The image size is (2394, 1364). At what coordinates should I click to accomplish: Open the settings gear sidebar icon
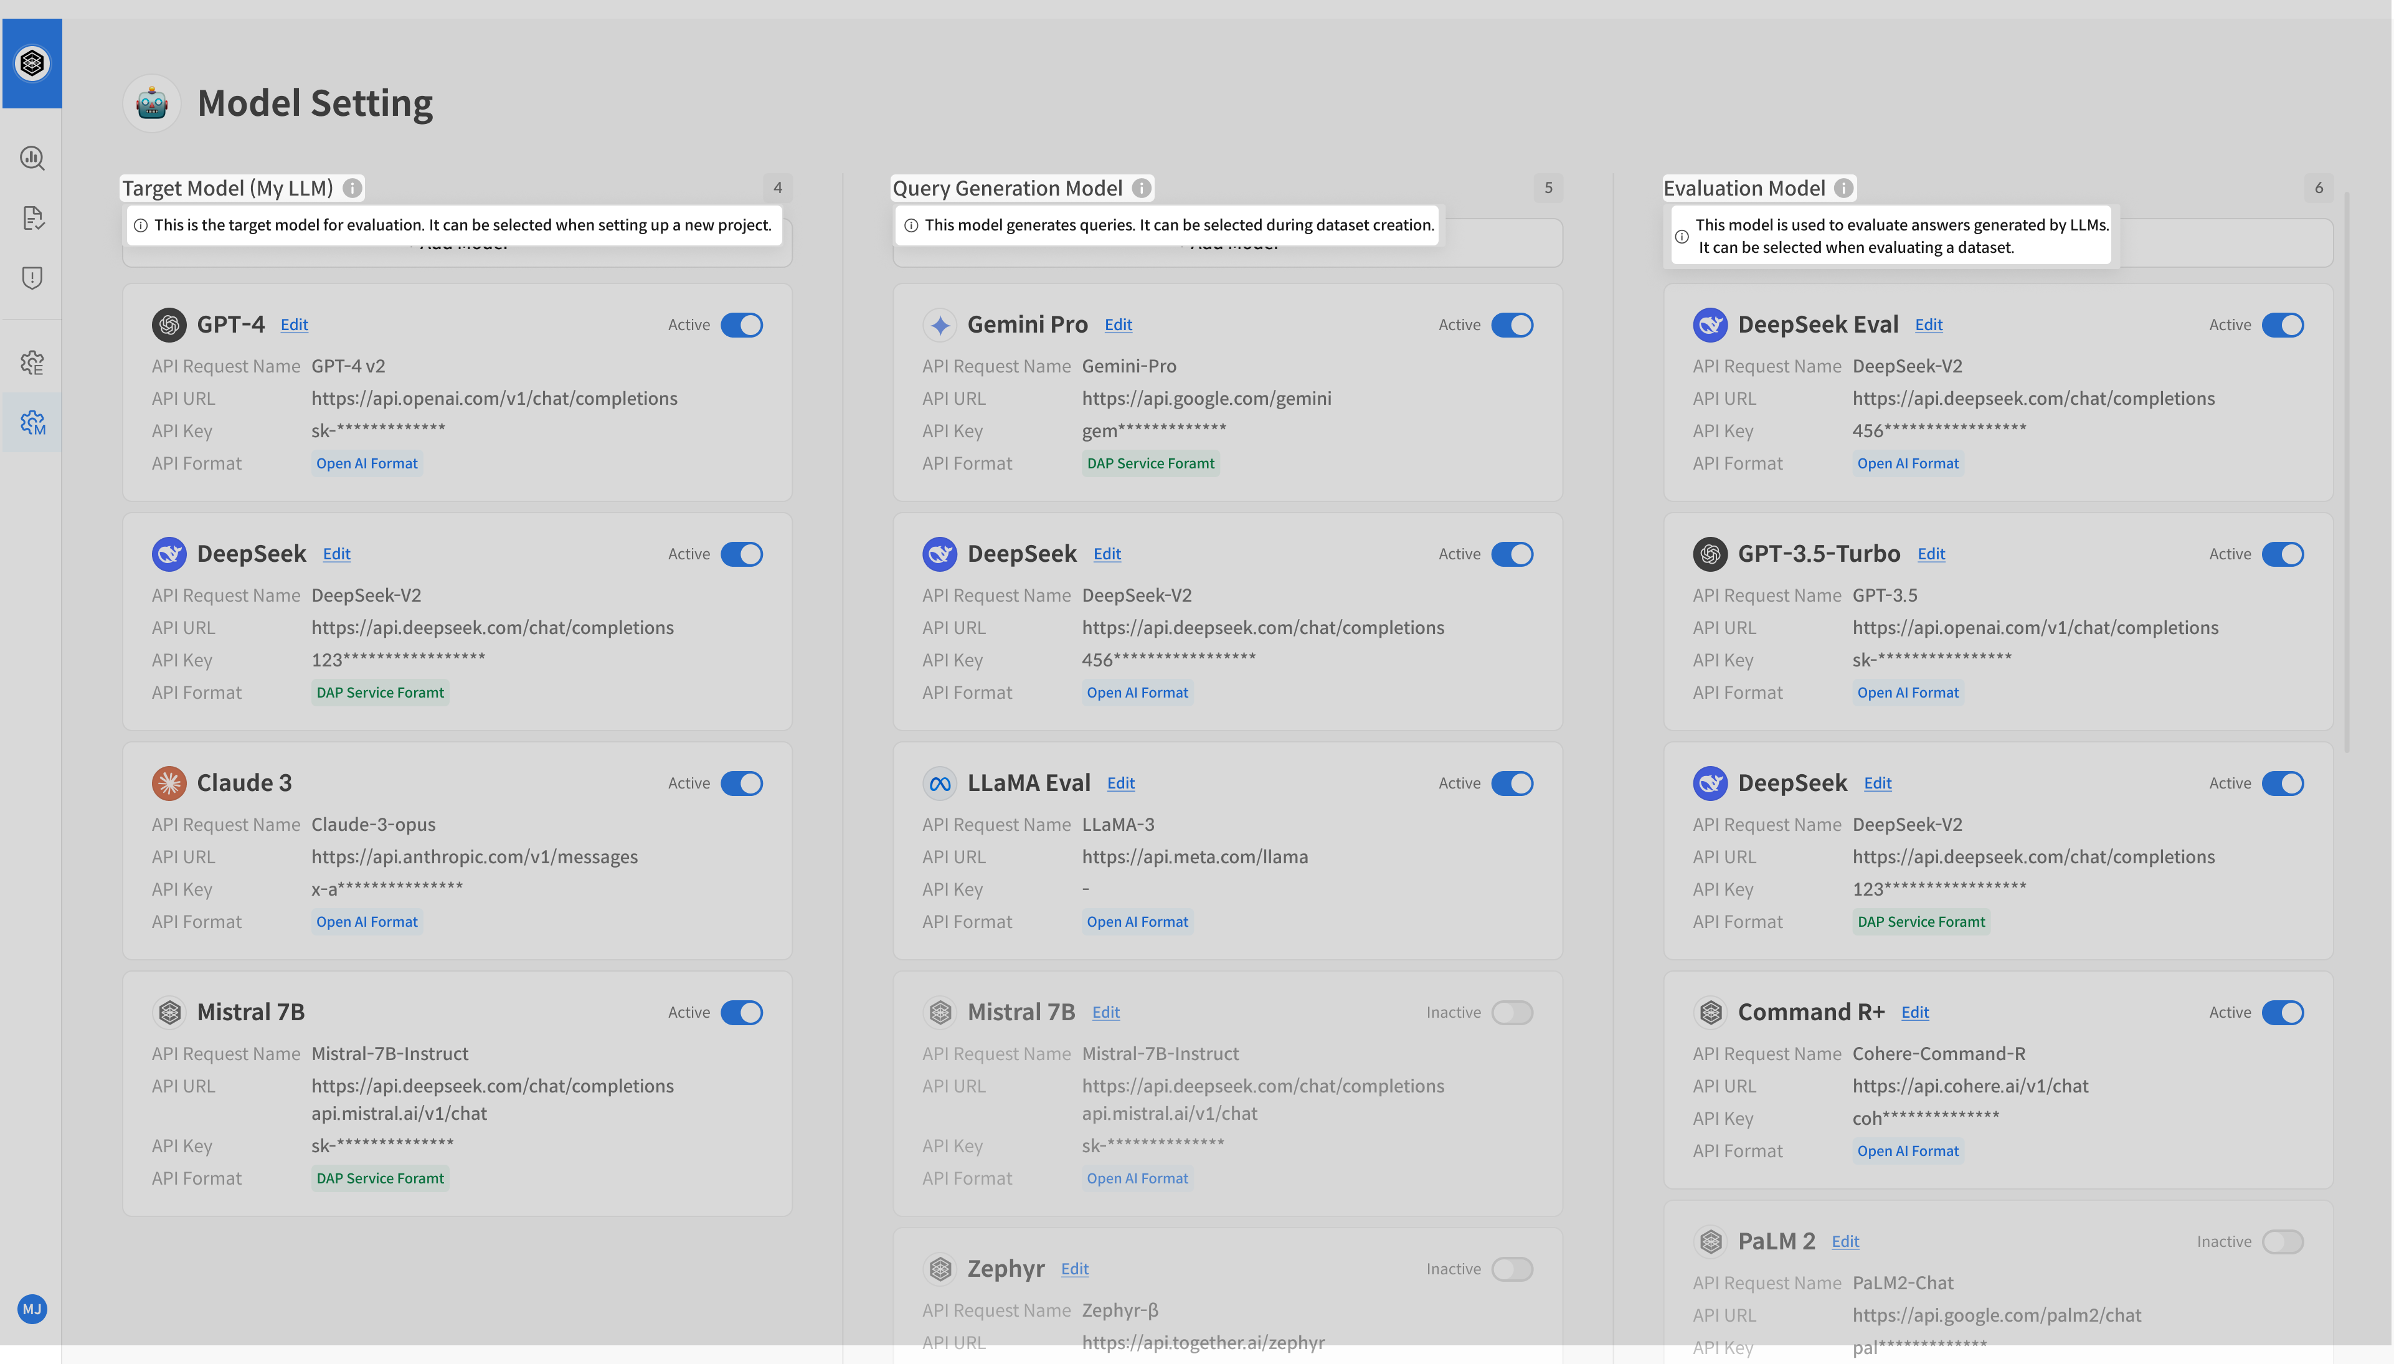pyautogui.click(x=32, y=362)
